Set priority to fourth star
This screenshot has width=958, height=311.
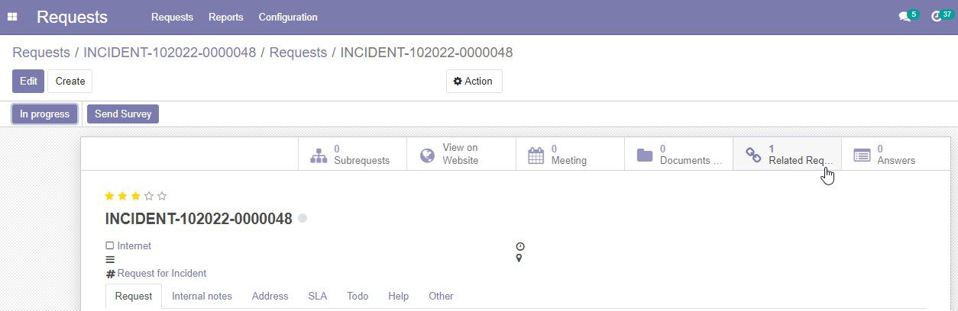point(148,197)
